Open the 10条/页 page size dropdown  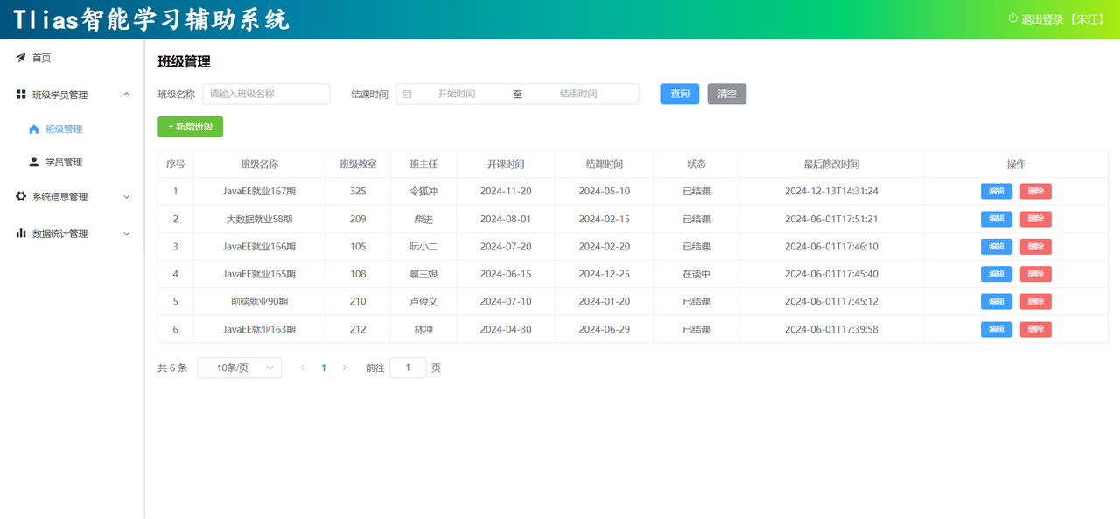(x=238, y=368)
